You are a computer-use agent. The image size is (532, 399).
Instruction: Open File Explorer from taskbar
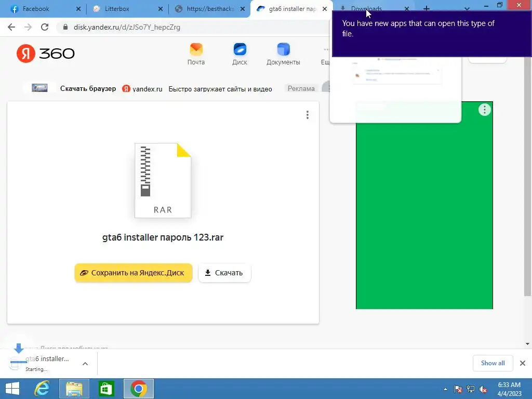pos(74,389)
